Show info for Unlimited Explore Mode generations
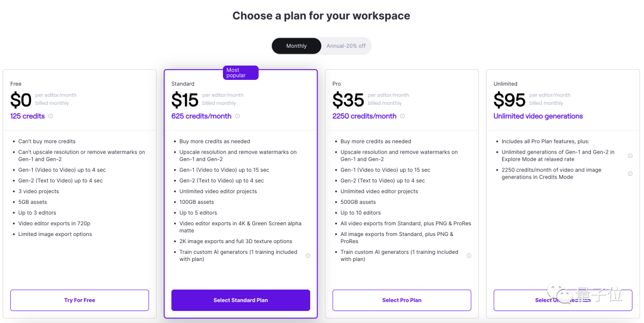This screenshot has width=644, height=323. 630,156
